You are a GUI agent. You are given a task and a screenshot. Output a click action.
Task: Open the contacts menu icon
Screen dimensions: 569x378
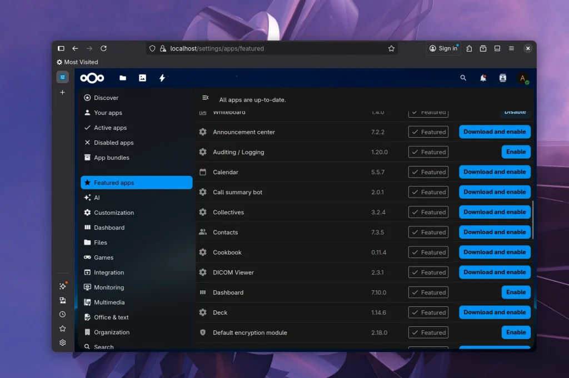502,78
